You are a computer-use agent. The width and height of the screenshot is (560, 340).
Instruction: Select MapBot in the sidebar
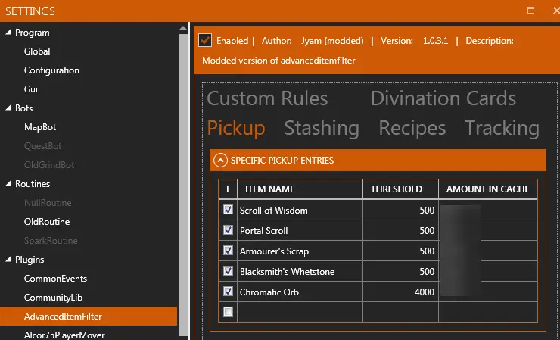point(40,127)
